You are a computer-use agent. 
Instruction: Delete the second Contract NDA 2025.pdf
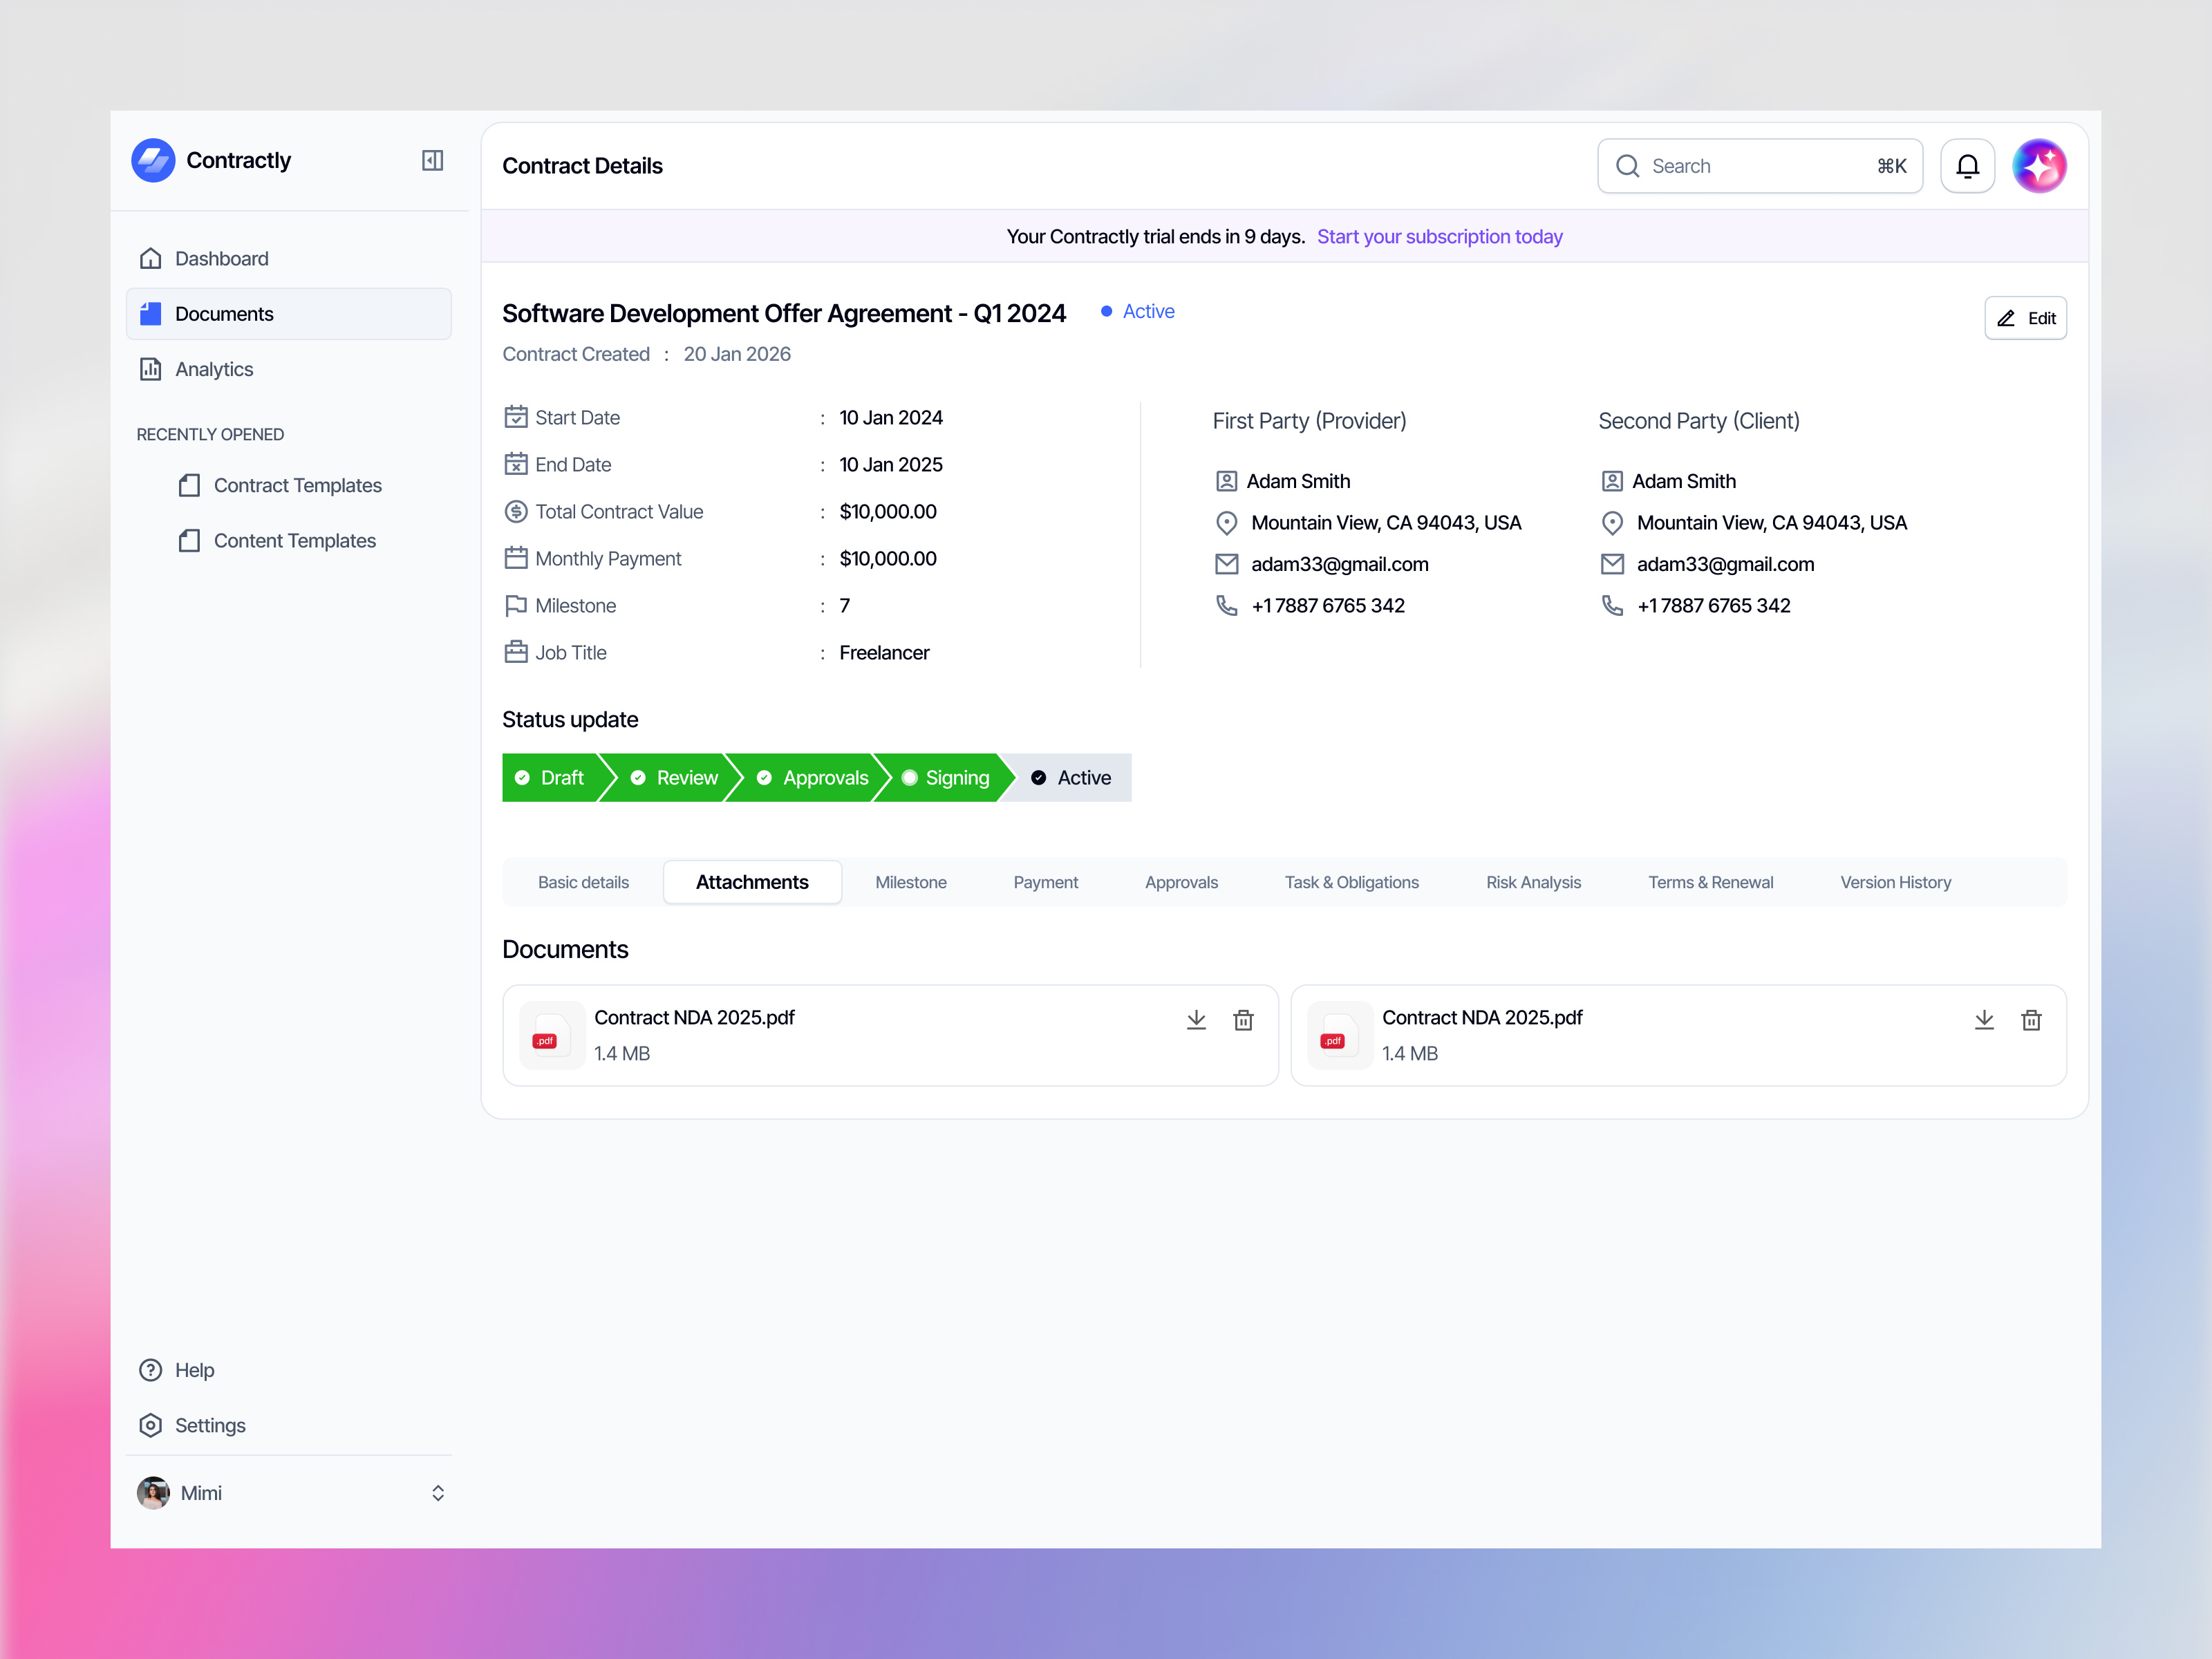[x=2031, y=1020]
